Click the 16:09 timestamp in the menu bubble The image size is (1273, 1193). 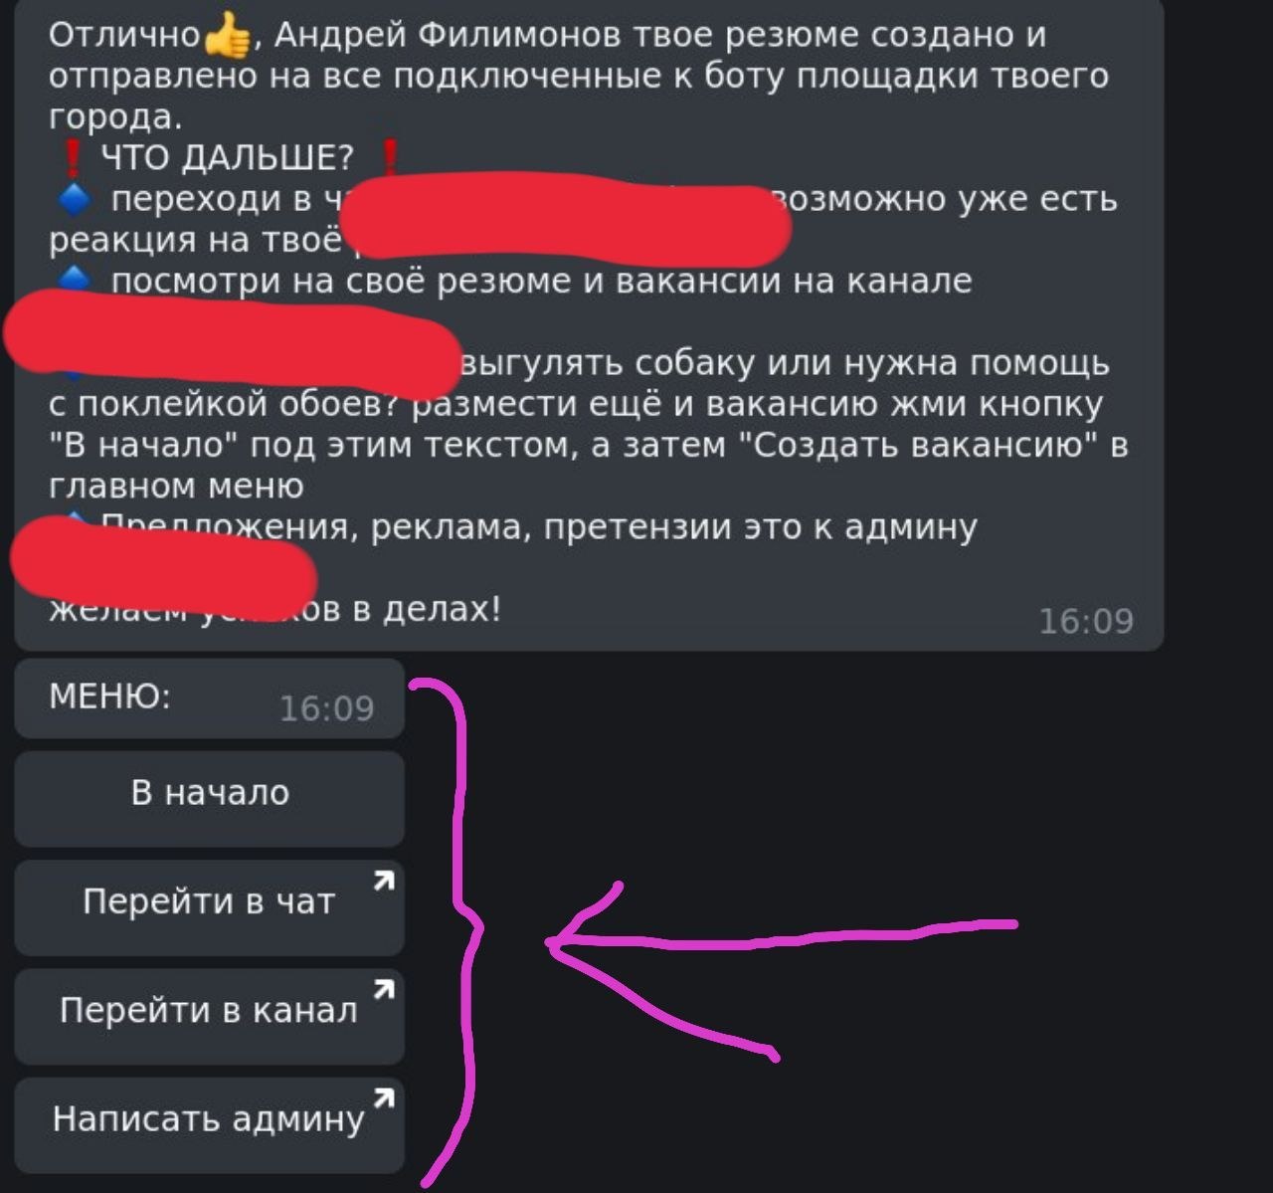pos(326,708)
